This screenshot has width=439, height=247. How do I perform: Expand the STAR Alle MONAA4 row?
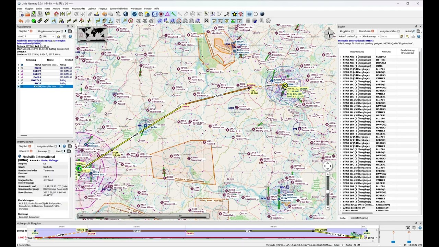341,63
